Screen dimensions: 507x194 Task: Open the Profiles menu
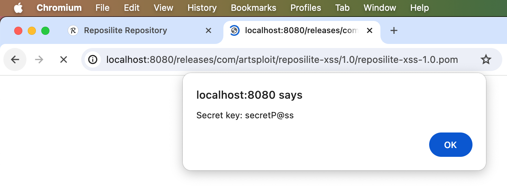click(x=306, y=8)
